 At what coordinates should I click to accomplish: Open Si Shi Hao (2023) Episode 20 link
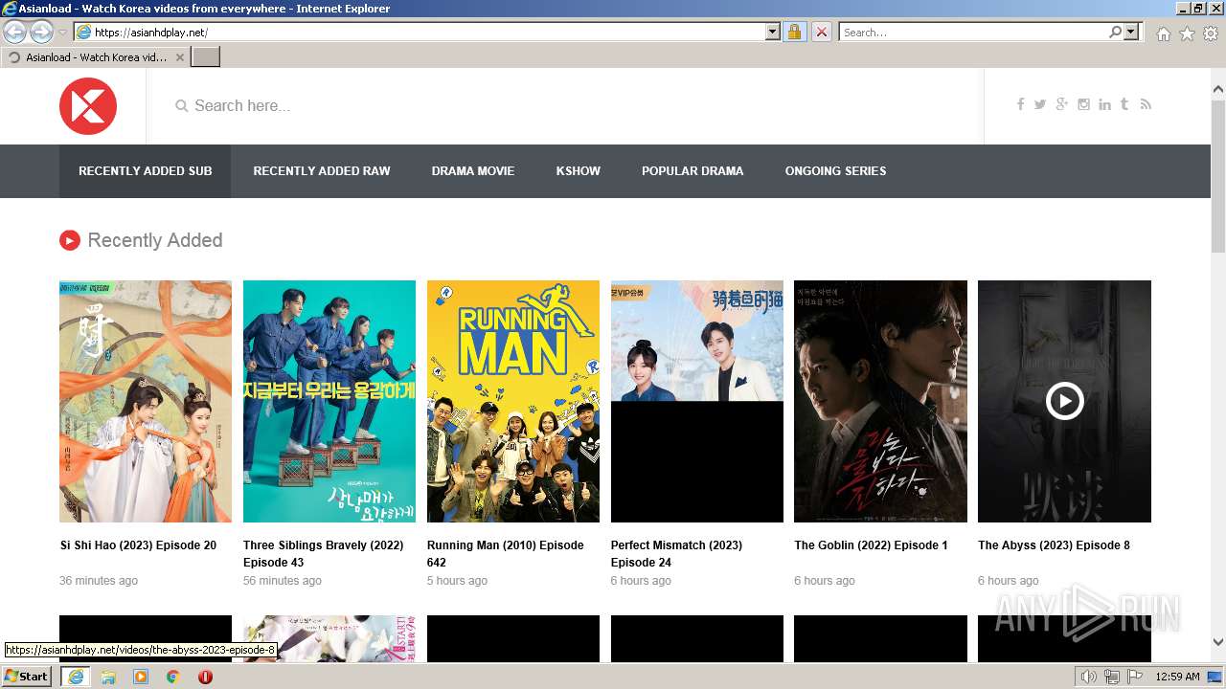click(x=138, y=545)
